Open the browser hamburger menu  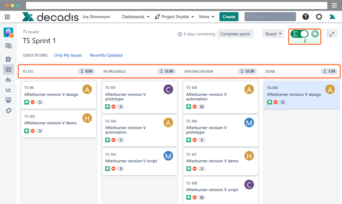[334, 5]
